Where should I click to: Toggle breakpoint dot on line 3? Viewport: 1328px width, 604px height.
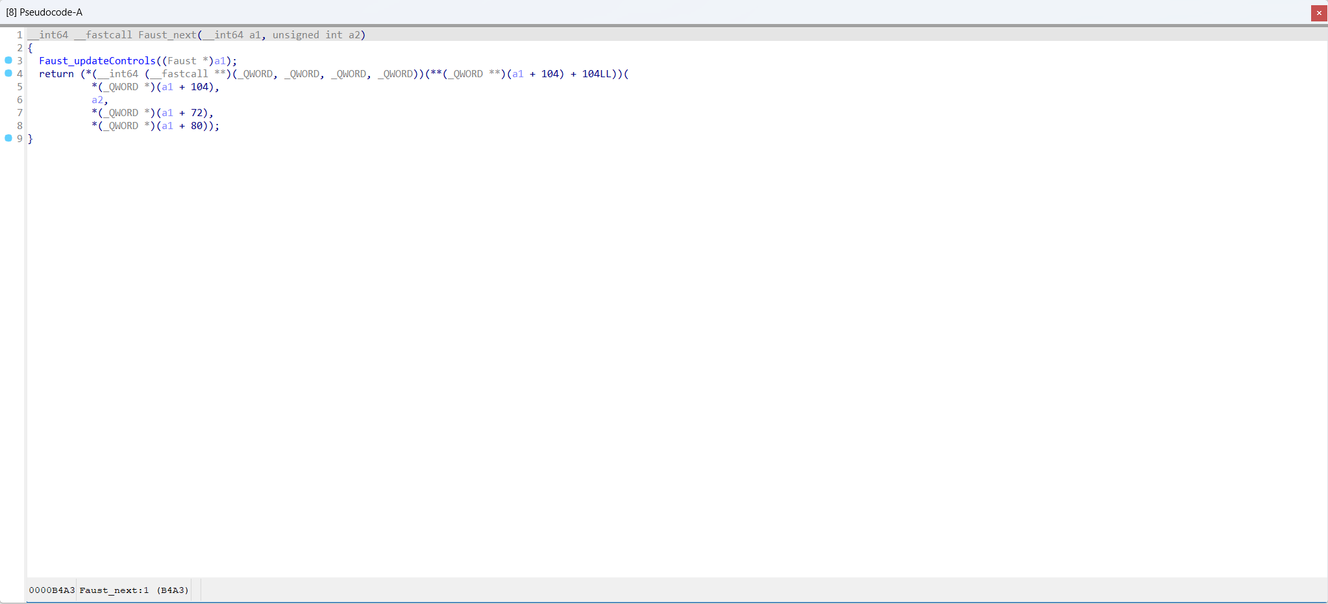click(x=8, y=60)
